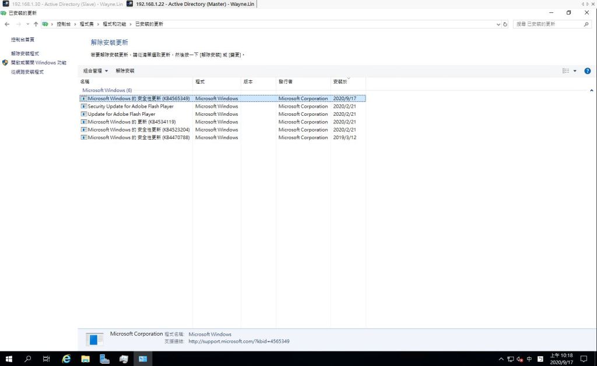Open the 控制台首頁 link
Viewport: 597px width, 366px height.
[23, 40]
